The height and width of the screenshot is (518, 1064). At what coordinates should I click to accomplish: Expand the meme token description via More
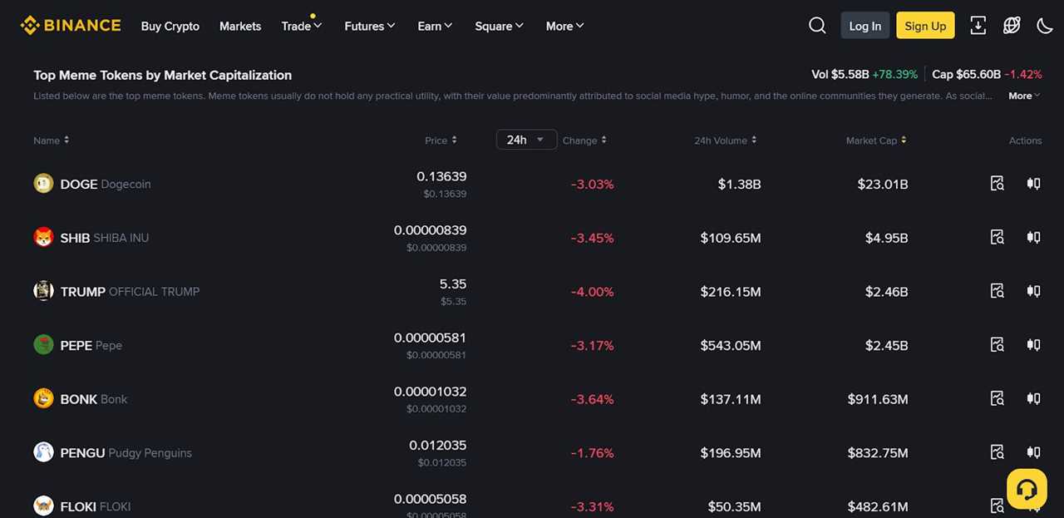click(1023, 96)
